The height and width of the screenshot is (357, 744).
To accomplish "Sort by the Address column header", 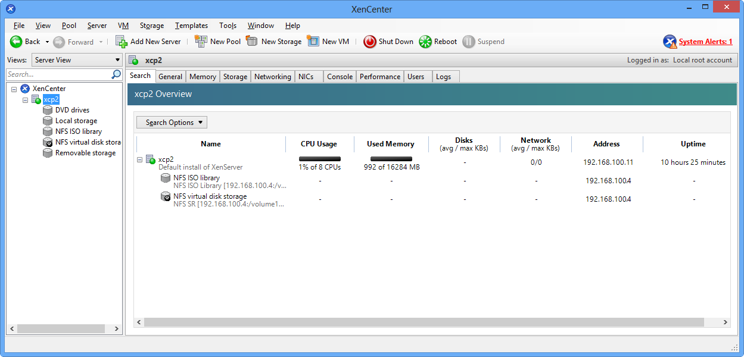I will click(x=606, y=144).
